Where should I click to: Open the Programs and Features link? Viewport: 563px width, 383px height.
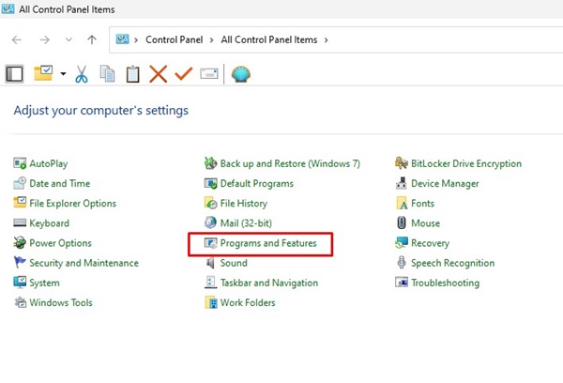(x=268, y=243)
